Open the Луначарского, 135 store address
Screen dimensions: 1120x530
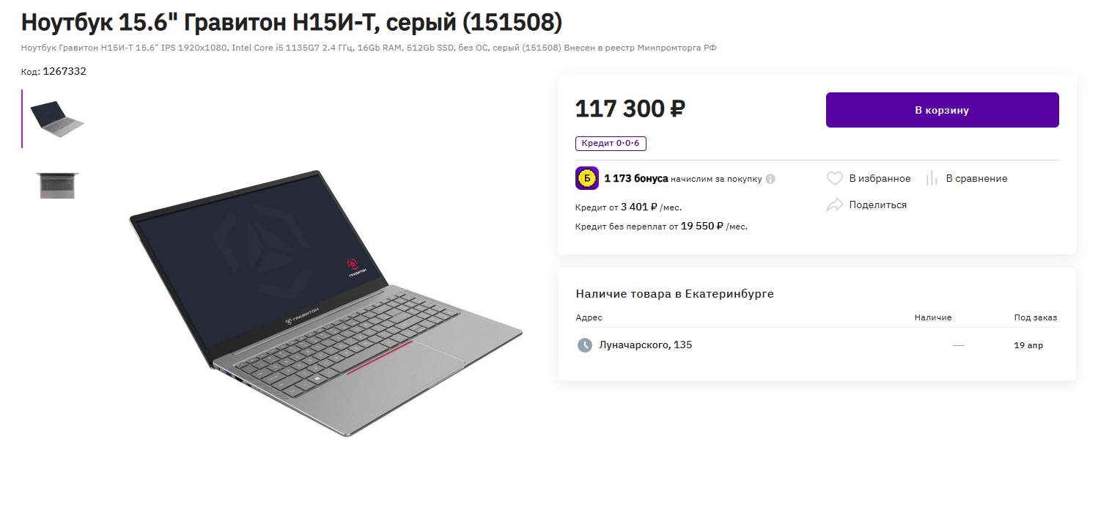click(646, 345)
